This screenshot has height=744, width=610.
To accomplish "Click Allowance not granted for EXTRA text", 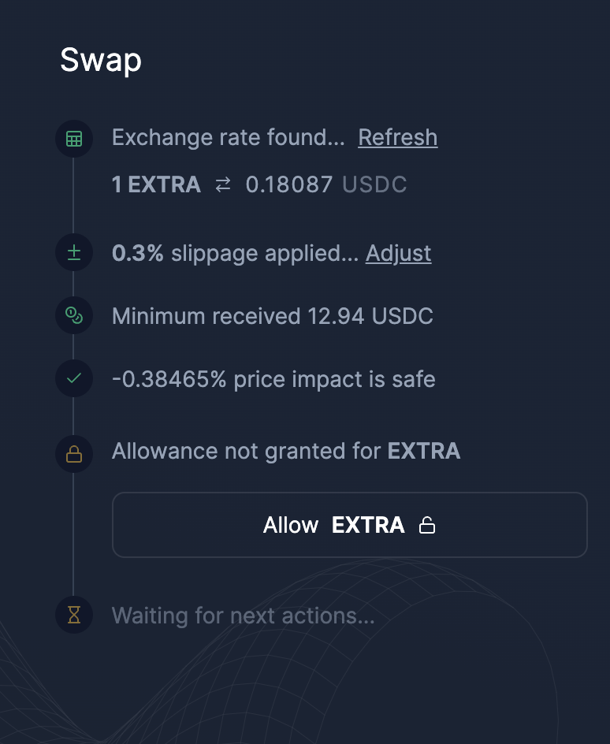I will point(286,451).
